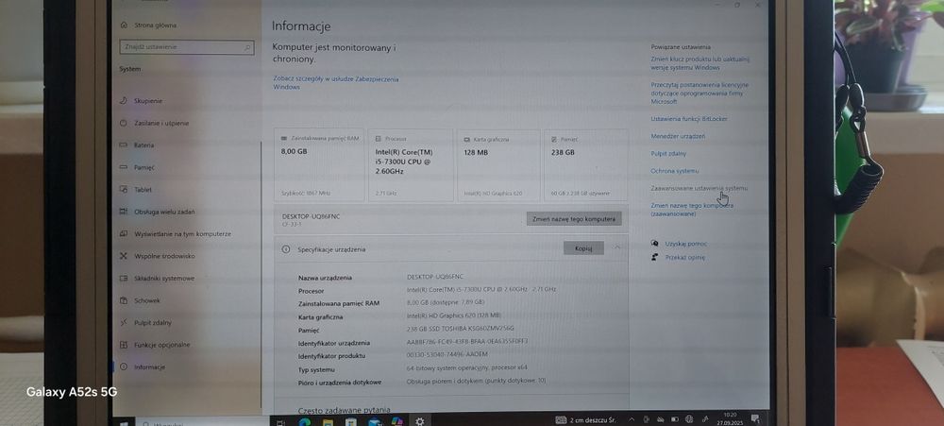Viewport: 944px width, 426px height.
Task: Click the Funkcje opcjonalne icon
Action: click(124, 345)
